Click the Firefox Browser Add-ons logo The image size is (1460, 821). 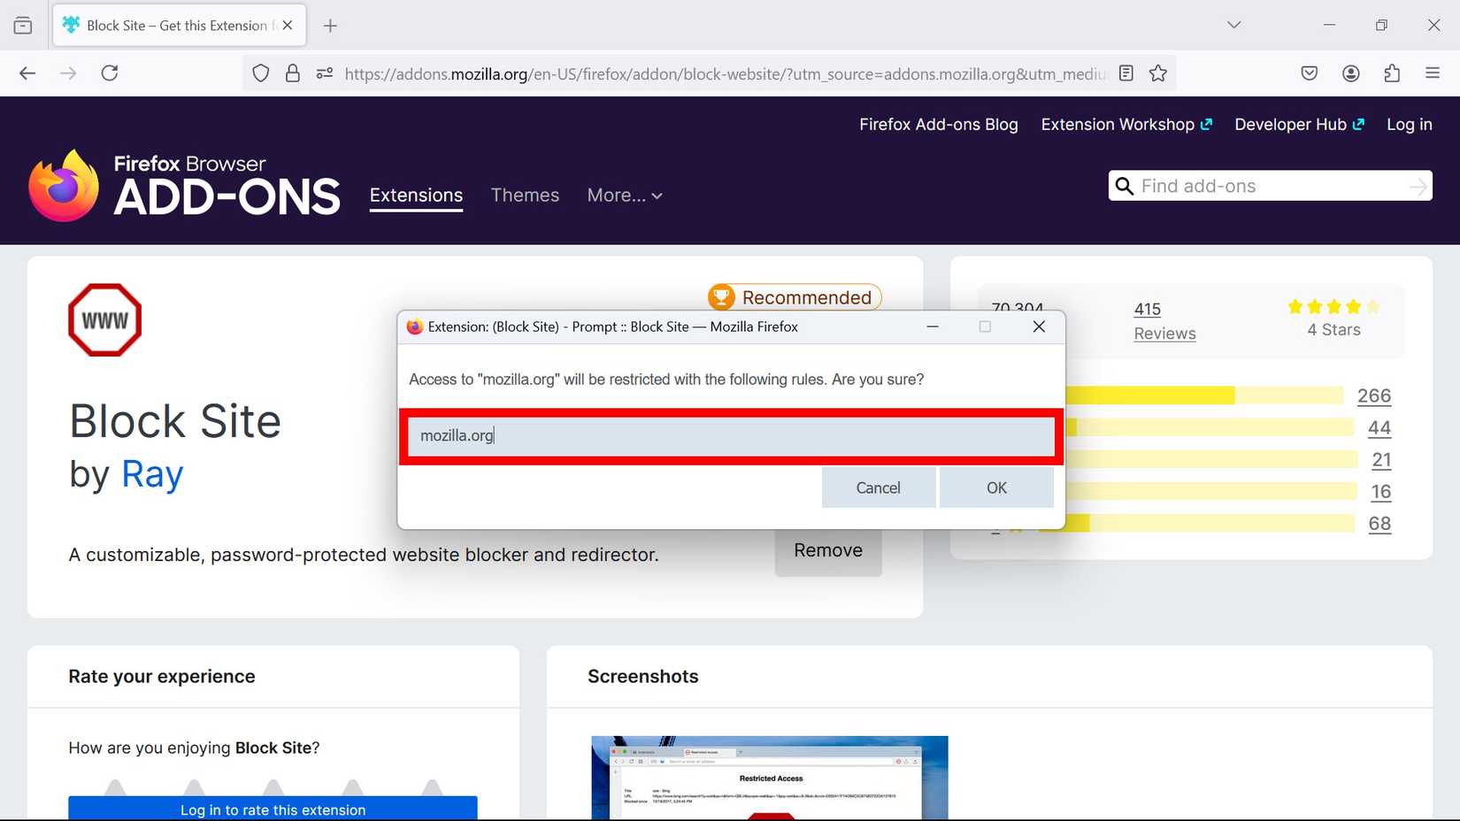pos(184,183)
